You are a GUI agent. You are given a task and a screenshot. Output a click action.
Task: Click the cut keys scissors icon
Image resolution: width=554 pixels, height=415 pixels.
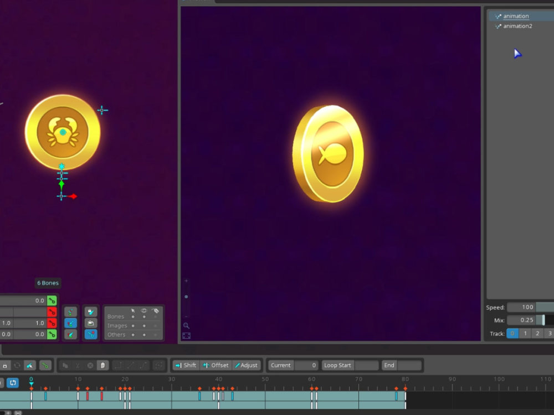pos(78,366)
